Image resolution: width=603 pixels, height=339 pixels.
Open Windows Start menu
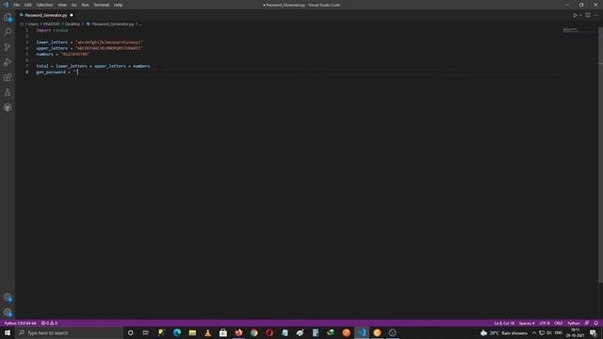click(x=8, y=332)
